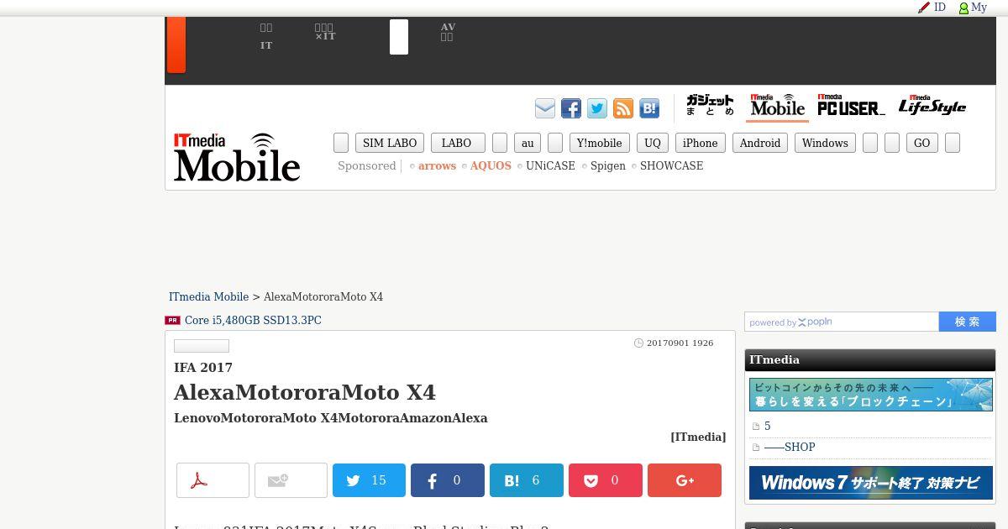Viewport: 1008px width, 529px height.
Task: Click ITmedia Mobile breadcrumb link
Action: [x=208, y=296]
